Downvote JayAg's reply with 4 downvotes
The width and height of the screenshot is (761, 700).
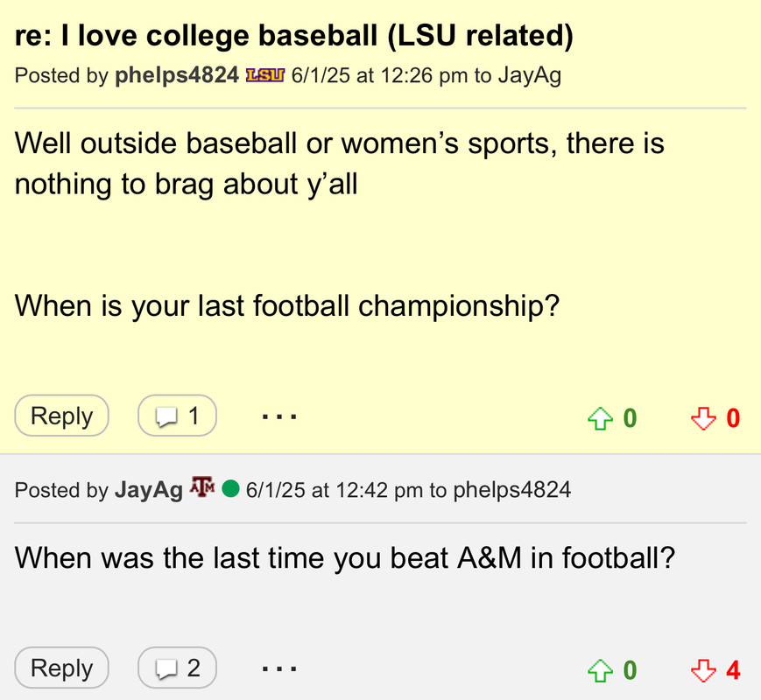pyautogui.click(x=703, y=671)
